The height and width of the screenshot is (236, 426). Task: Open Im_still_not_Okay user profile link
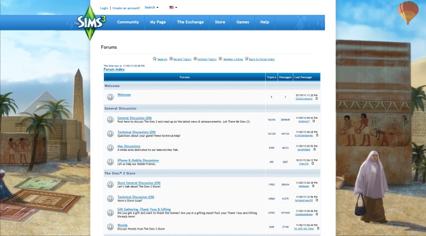tap(304, 229)
